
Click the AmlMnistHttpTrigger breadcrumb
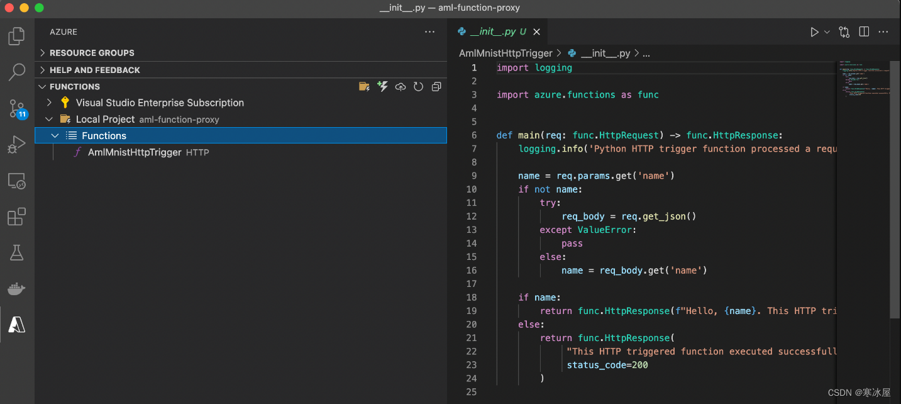pos(506,53)
